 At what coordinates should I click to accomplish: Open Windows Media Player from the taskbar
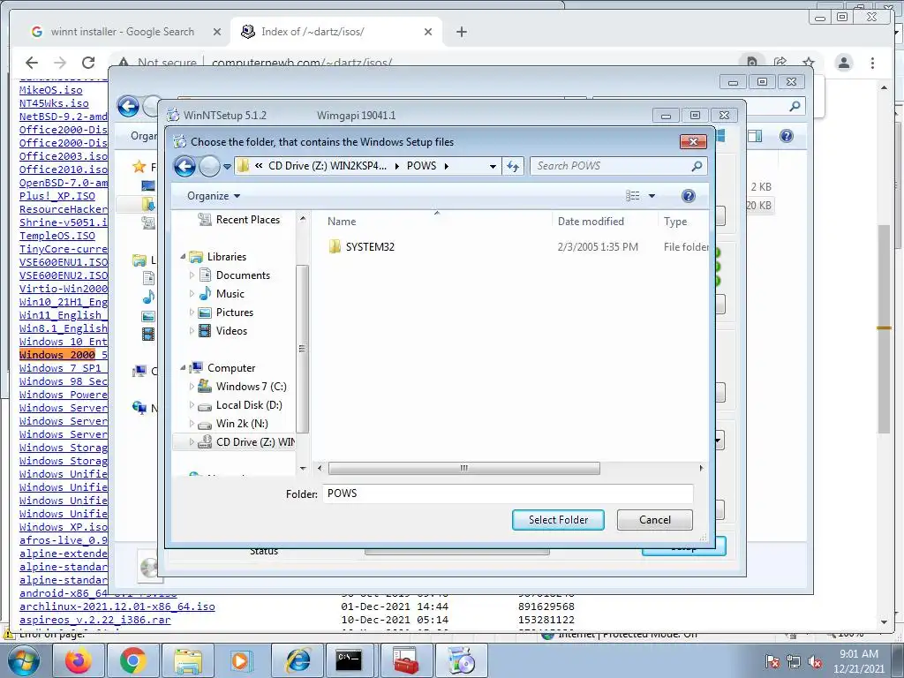coord(241,660)
